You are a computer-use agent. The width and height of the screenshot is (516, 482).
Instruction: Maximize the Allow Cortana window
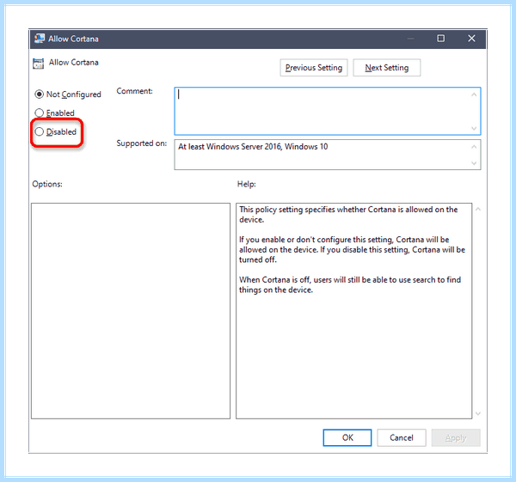(440, 39)
